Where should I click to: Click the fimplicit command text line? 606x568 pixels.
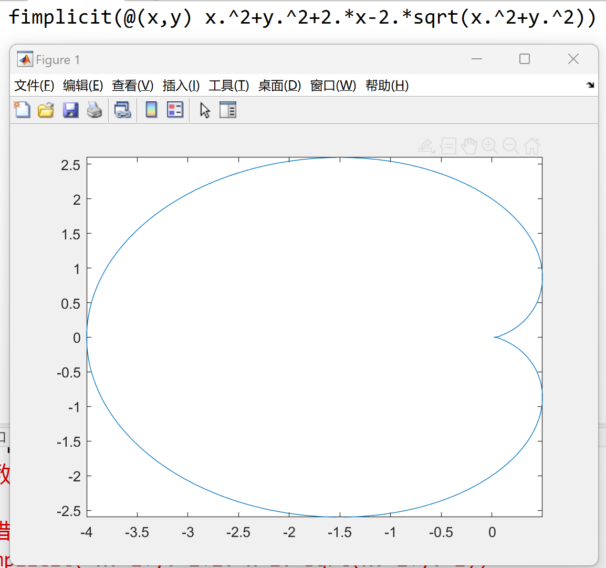(302, 18)
